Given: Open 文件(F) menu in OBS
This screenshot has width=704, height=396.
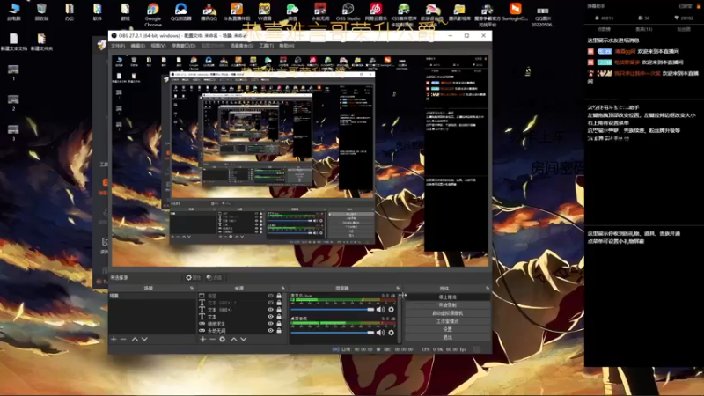Looking at the screenshot, I should [118, 46].
